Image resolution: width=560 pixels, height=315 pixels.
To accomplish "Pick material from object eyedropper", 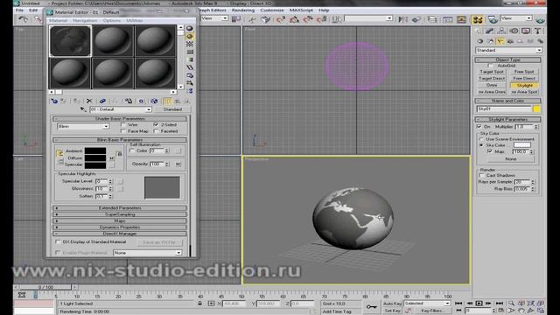I will point(83,109).
